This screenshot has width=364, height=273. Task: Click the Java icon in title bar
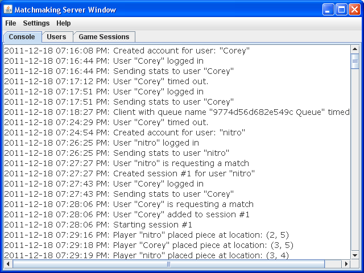[8, 10]
